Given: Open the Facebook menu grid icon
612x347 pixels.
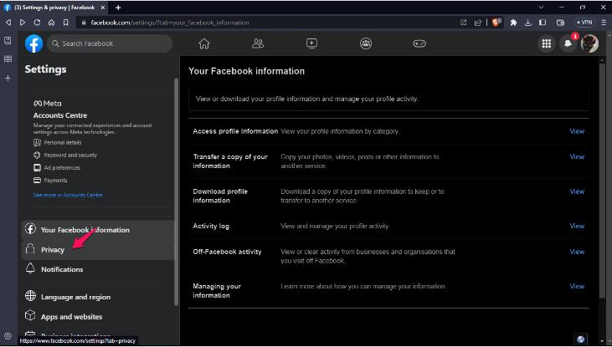Looking at the screenshot, I should 547,43.
